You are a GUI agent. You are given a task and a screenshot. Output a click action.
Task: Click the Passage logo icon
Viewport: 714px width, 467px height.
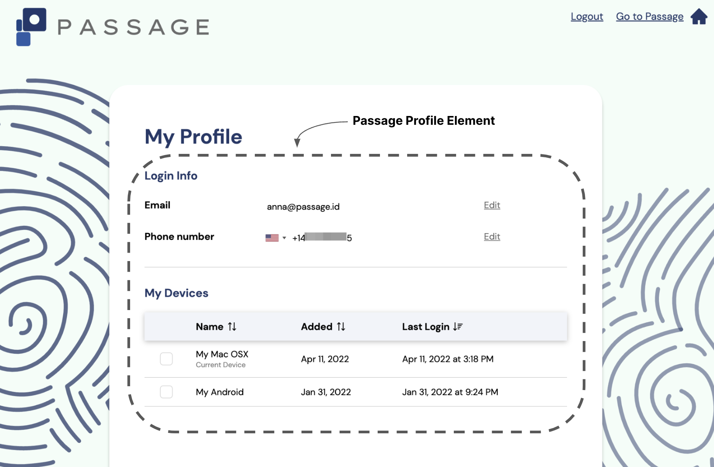point(31,27)
